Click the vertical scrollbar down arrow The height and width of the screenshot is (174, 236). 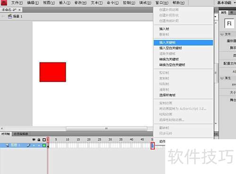coord(216,124)
